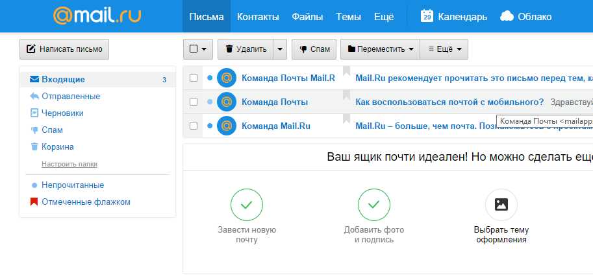The height and width of the screenshot is (278, 593).
Task: Click unread dot on Команда Почты email
Action: click(x=209, y=102)
